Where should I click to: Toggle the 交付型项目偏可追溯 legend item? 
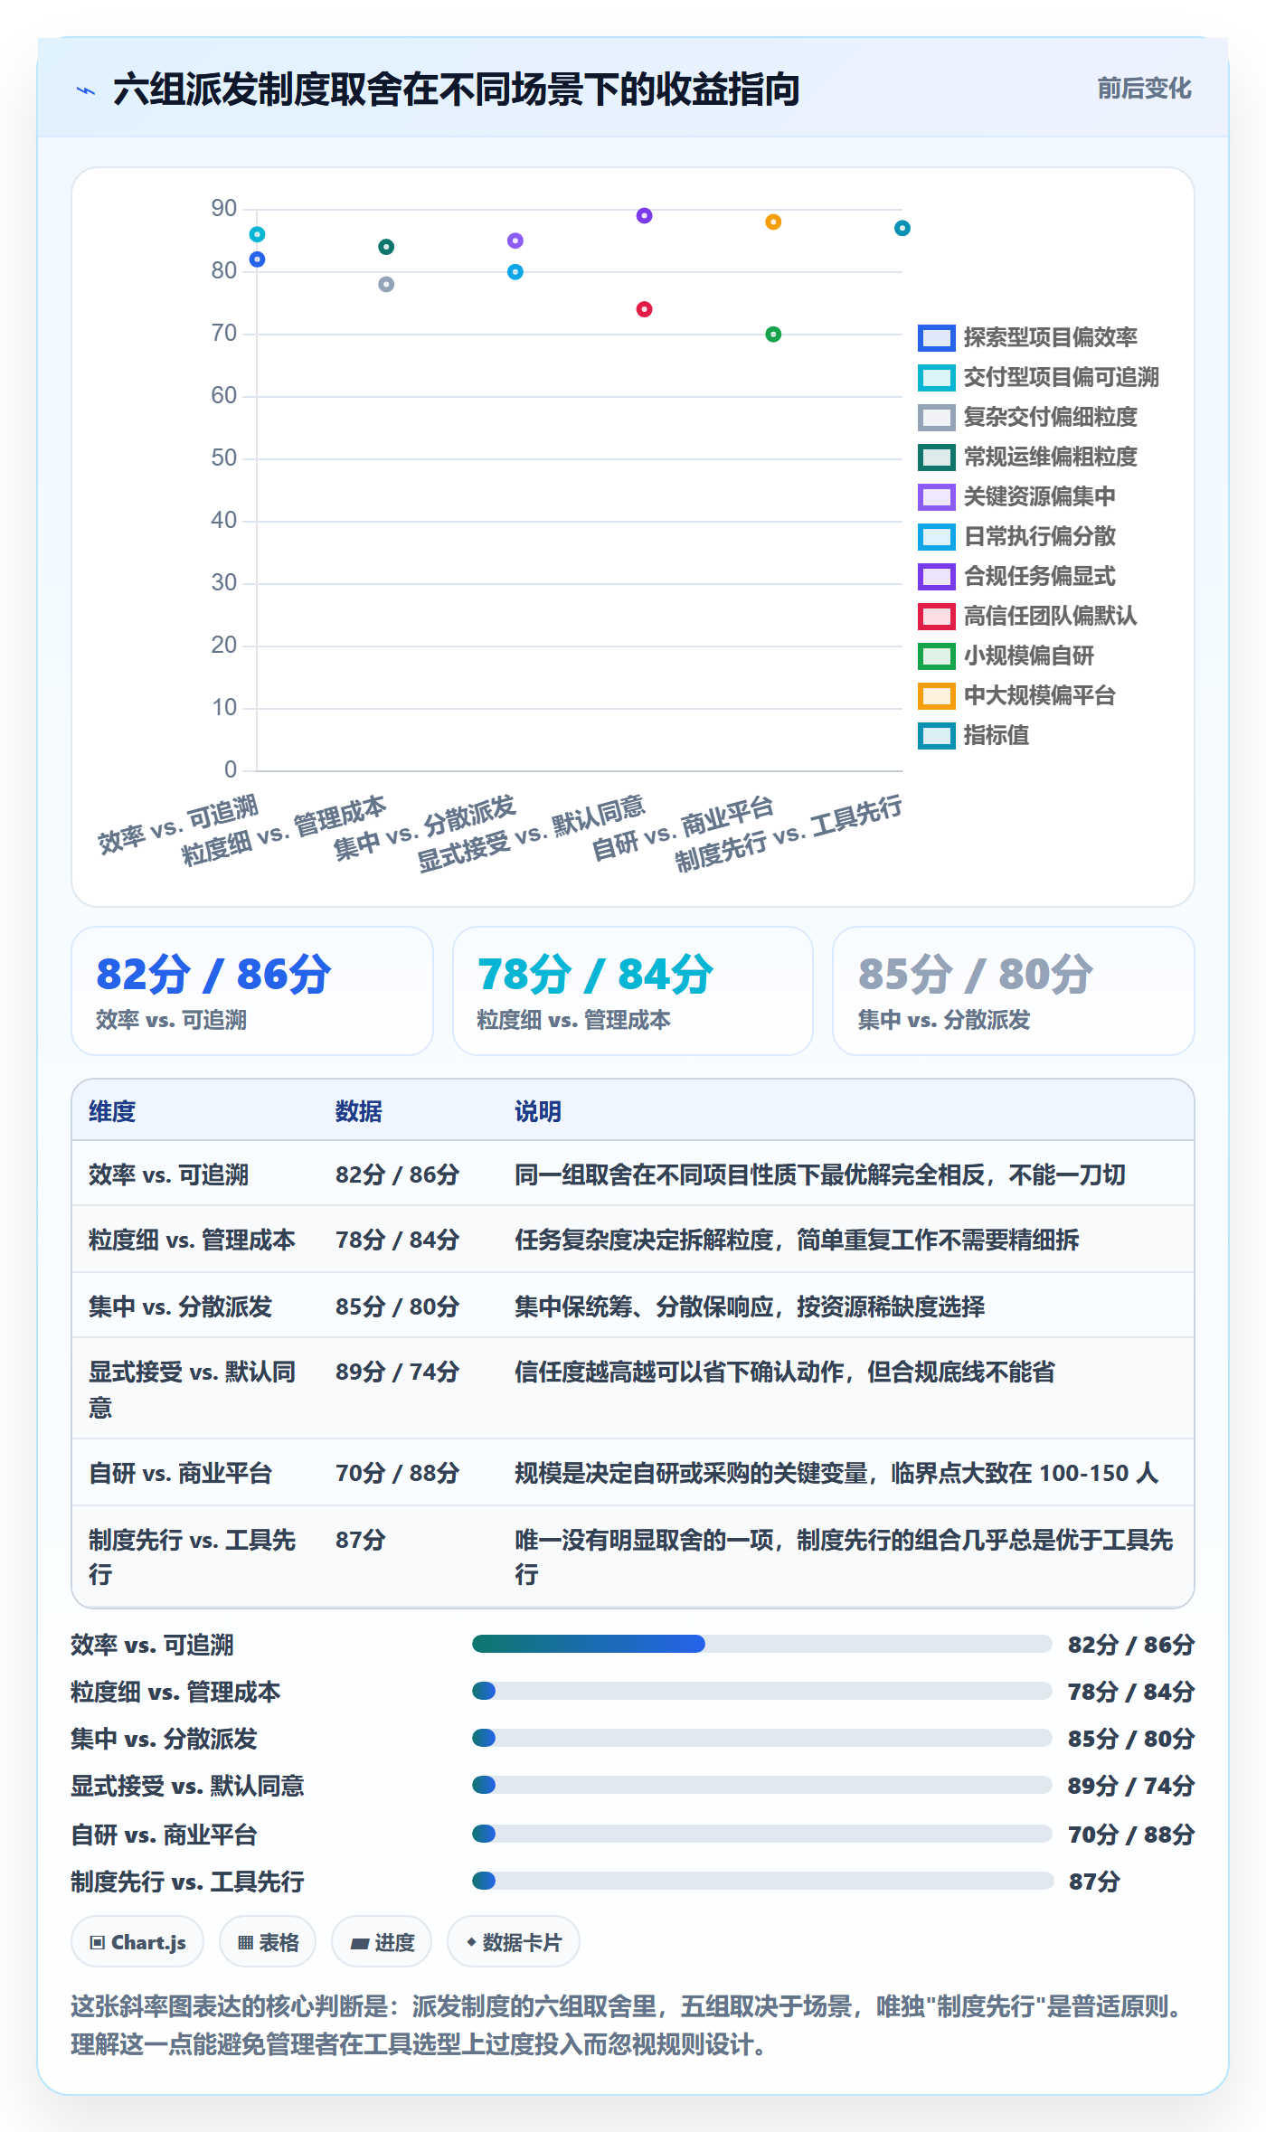tap(1038, 377)
